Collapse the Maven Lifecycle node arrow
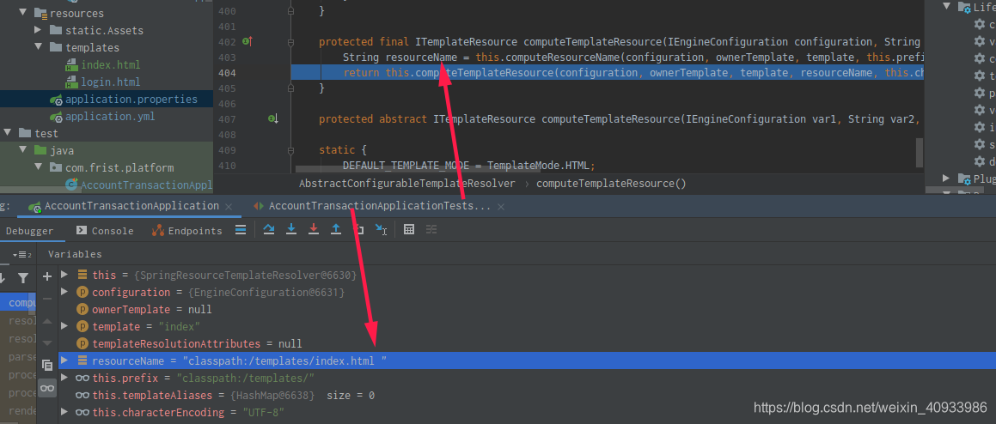 [x=946, y=6]
